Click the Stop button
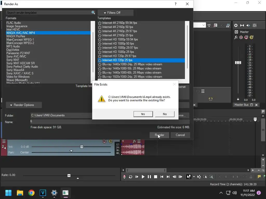 [155, 177]
